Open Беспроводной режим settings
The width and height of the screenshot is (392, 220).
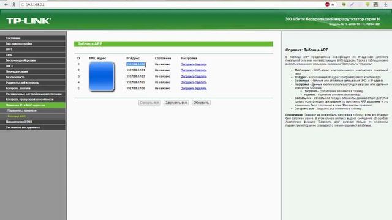click(32, 61)
